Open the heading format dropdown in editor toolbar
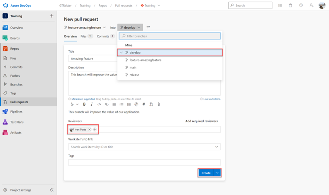Viewport: 329px width, 195px height. (74, 104)
